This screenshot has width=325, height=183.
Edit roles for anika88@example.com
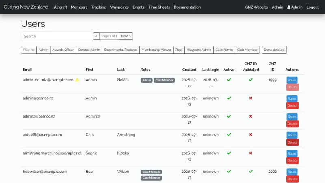292,135
